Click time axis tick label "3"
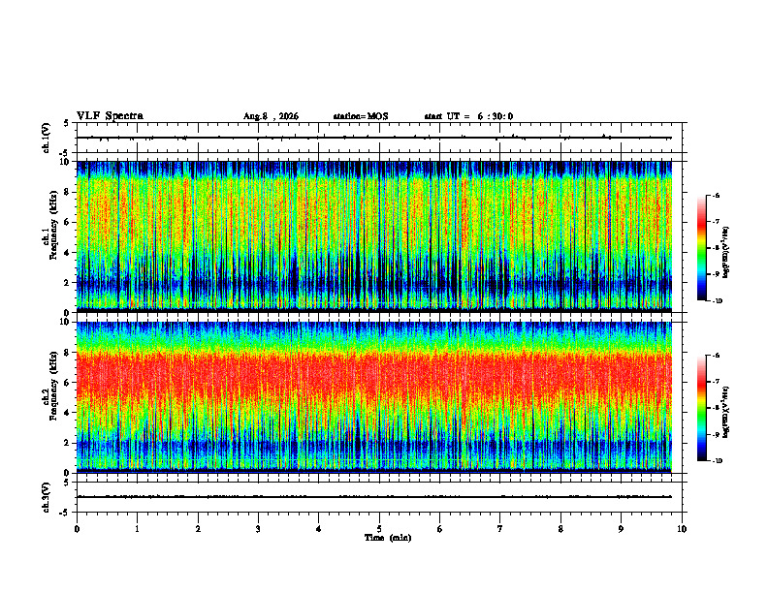Viewport: 768px width, 593px height. (x=258, y=529)
